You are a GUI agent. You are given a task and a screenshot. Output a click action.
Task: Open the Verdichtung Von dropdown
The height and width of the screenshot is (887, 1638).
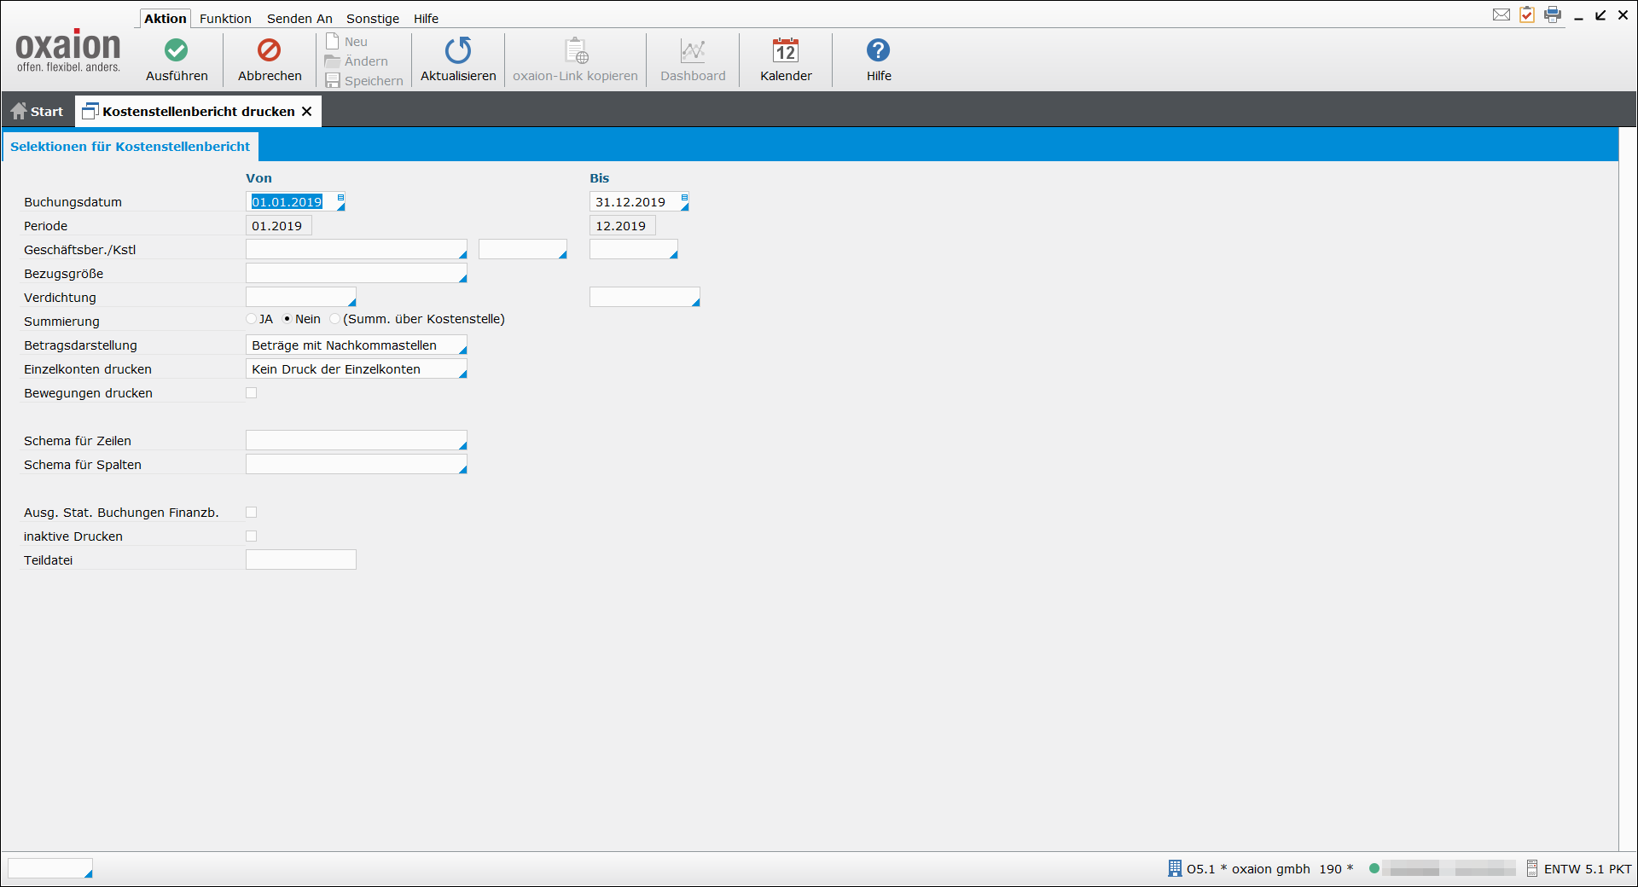pyautogui.click(x=351, y=302)
